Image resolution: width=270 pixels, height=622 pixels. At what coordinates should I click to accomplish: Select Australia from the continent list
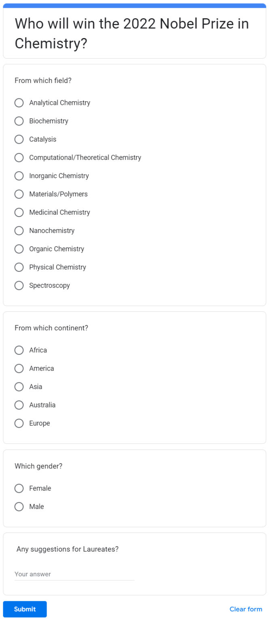(x=19, y=405)
